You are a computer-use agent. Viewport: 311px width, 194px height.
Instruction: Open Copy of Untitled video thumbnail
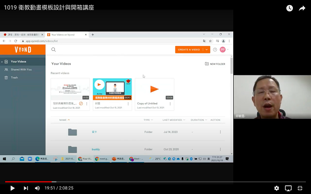tap(155, 89)
